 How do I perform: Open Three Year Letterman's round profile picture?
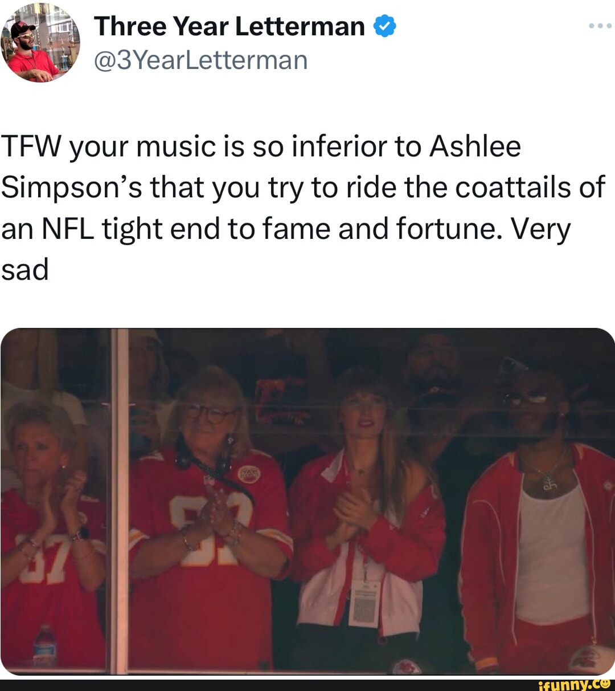40,43
